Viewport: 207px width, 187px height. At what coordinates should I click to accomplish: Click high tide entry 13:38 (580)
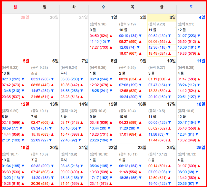[160, 91]
